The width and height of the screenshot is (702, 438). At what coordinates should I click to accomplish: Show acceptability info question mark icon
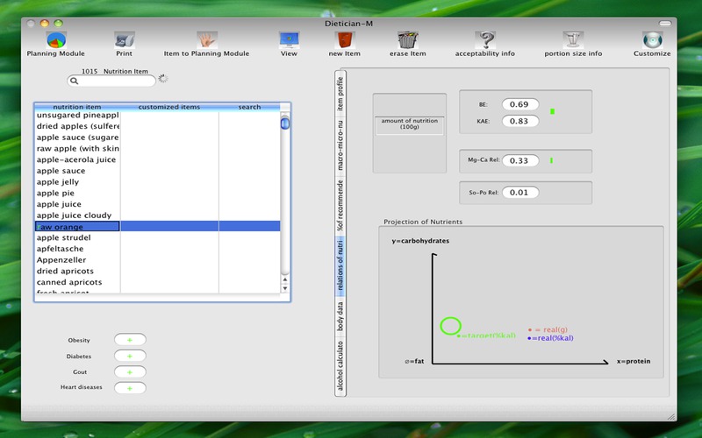tap(485, 40)
